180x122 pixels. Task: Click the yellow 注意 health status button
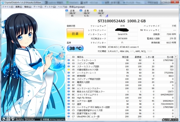75,34
